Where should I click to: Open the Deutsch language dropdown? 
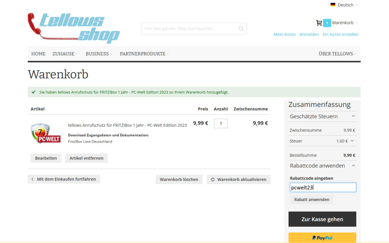pos(348,5)
